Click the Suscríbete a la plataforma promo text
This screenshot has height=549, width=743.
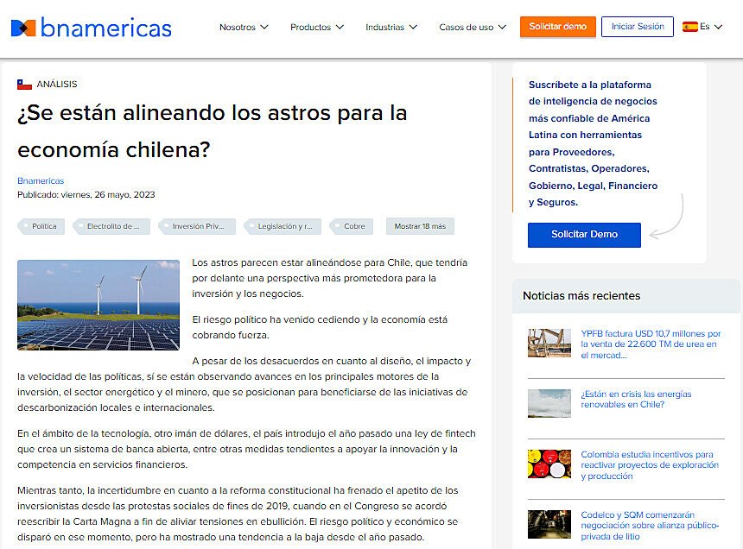[593, 143]
